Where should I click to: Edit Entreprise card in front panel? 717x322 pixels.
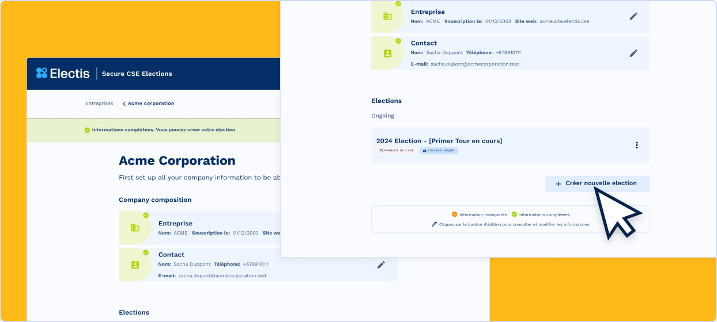(x=633, y=16)
